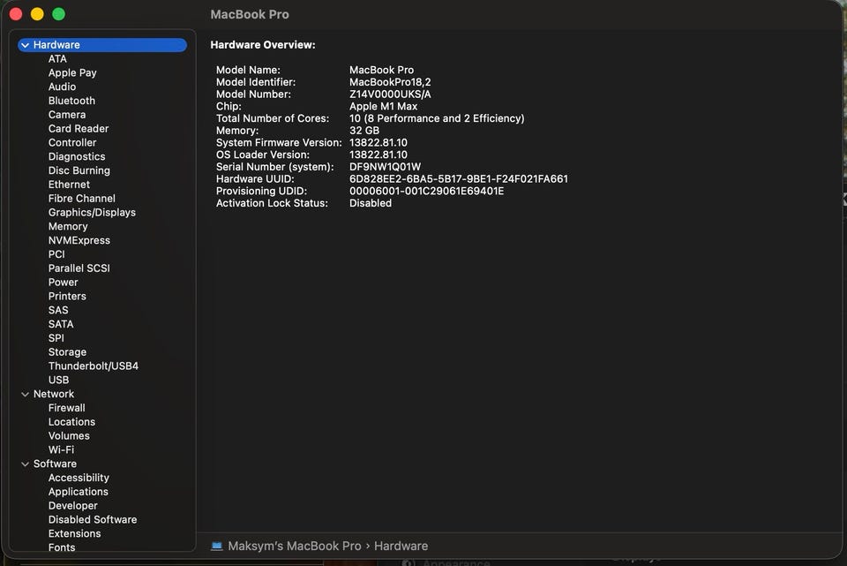Select Diagnostics in the sidebar

pyautogui.click(x=77, y=157)
